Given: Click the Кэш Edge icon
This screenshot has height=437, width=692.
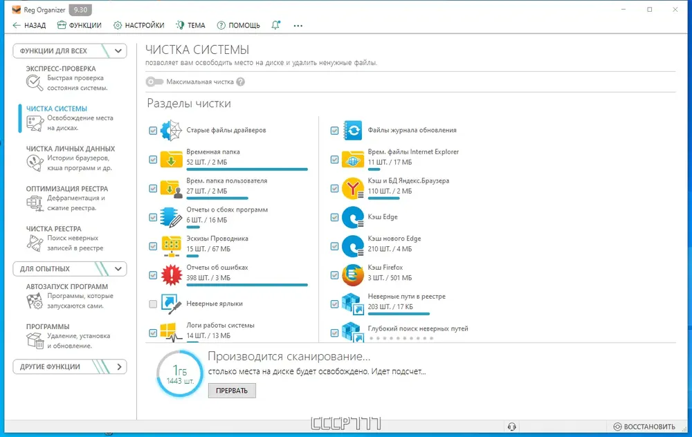Looking at the screenshot, I should coord(353,217).
